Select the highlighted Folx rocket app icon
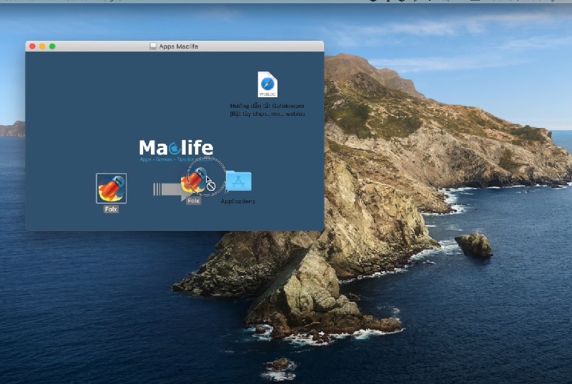 112,188
